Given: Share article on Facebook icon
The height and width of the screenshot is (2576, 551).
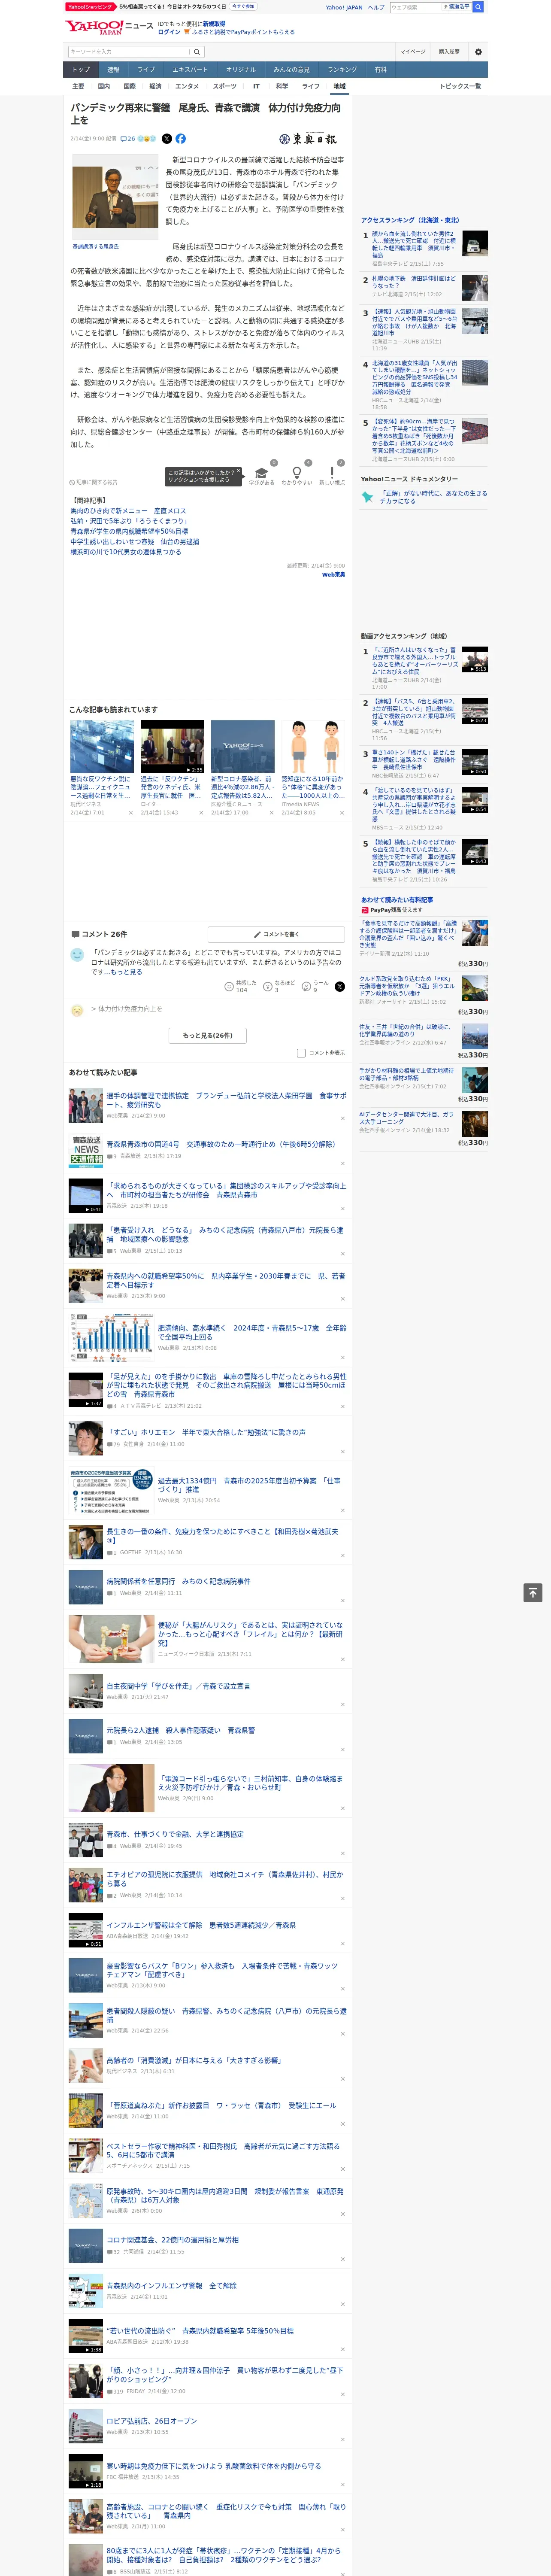Looking at the screenshot, I should pos(181,139).
